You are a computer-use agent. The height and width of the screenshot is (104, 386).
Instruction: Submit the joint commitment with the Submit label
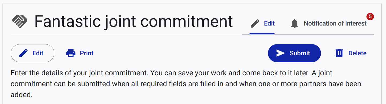tap(300, 53)
